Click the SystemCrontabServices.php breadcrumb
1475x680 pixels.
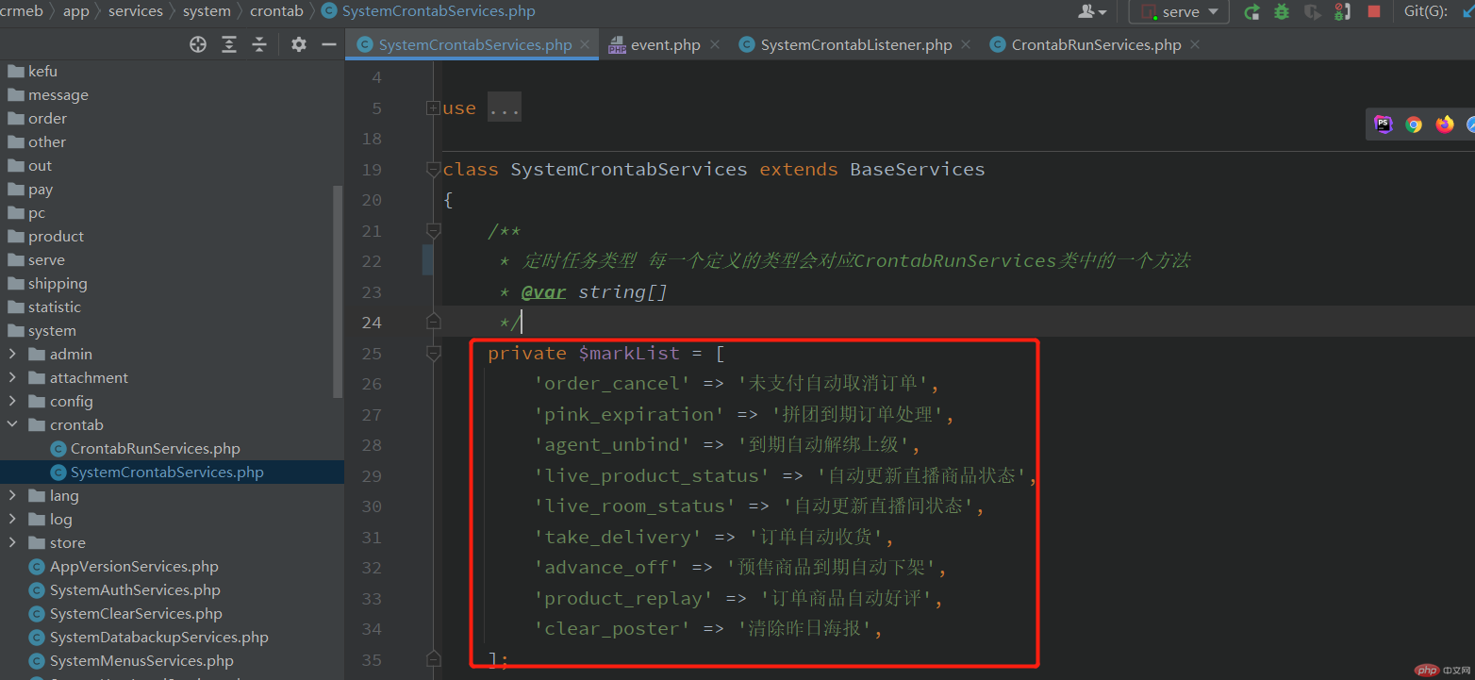coord(428,11)
